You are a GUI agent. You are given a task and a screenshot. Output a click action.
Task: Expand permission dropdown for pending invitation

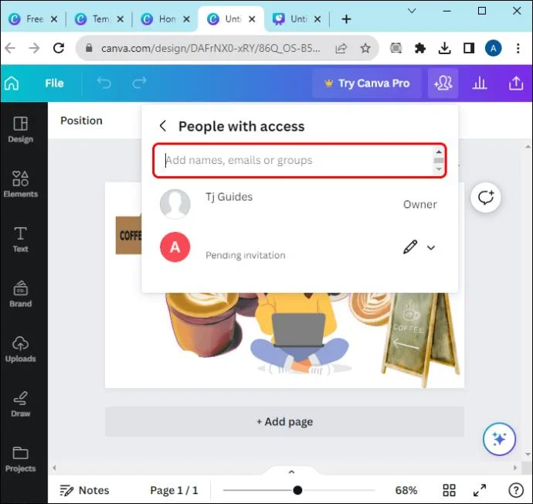click(x=431, y=247)
